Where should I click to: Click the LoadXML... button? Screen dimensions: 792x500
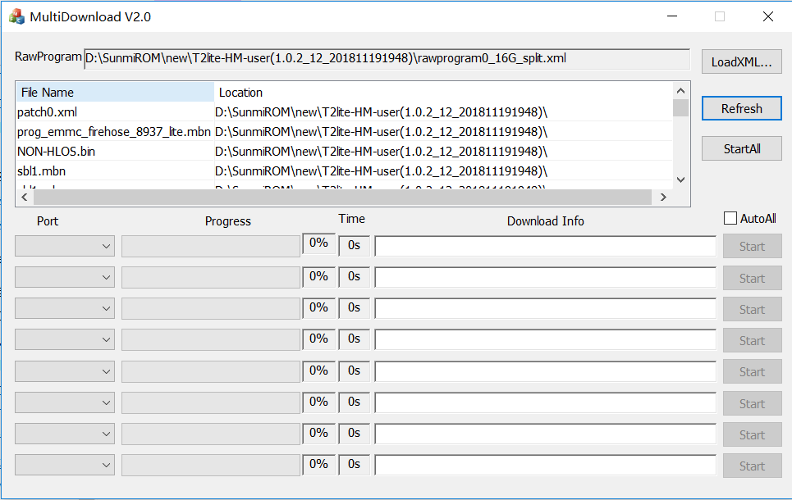pos(741,61)
